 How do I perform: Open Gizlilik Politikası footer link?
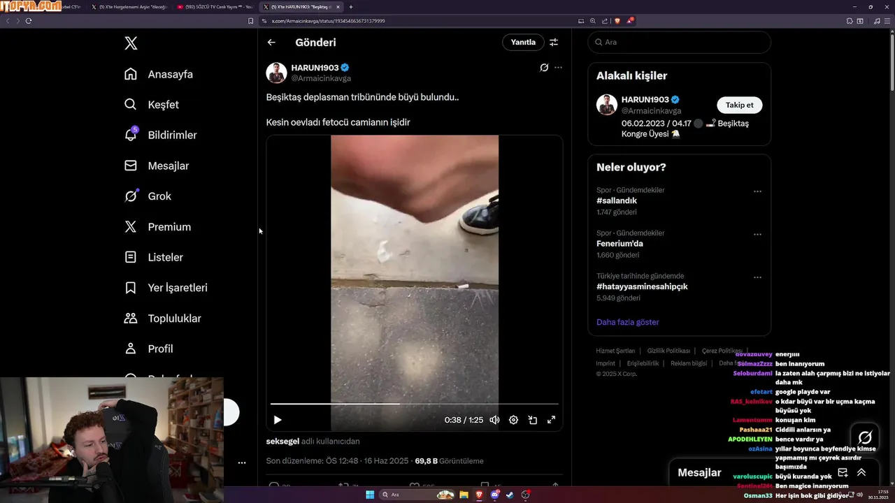(668, 351)
